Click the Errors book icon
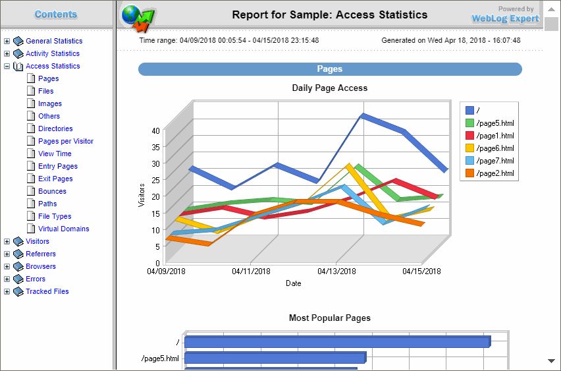 coord(18,279)
